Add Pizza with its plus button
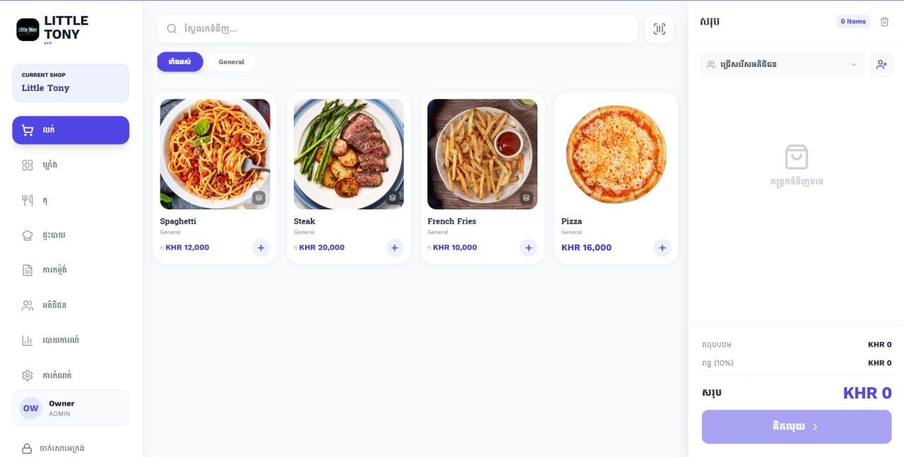The height and width of the screenshot is (457, 904). 662,248
